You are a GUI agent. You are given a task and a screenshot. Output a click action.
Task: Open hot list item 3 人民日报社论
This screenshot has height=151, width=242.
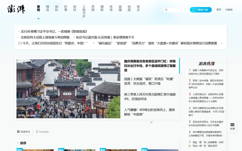point(206,98)
